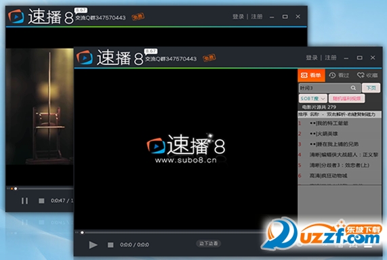Select list item 4 蝙蝠侠大战超人
Viewport: 387px width, 260px height.
tap(340, 154)
